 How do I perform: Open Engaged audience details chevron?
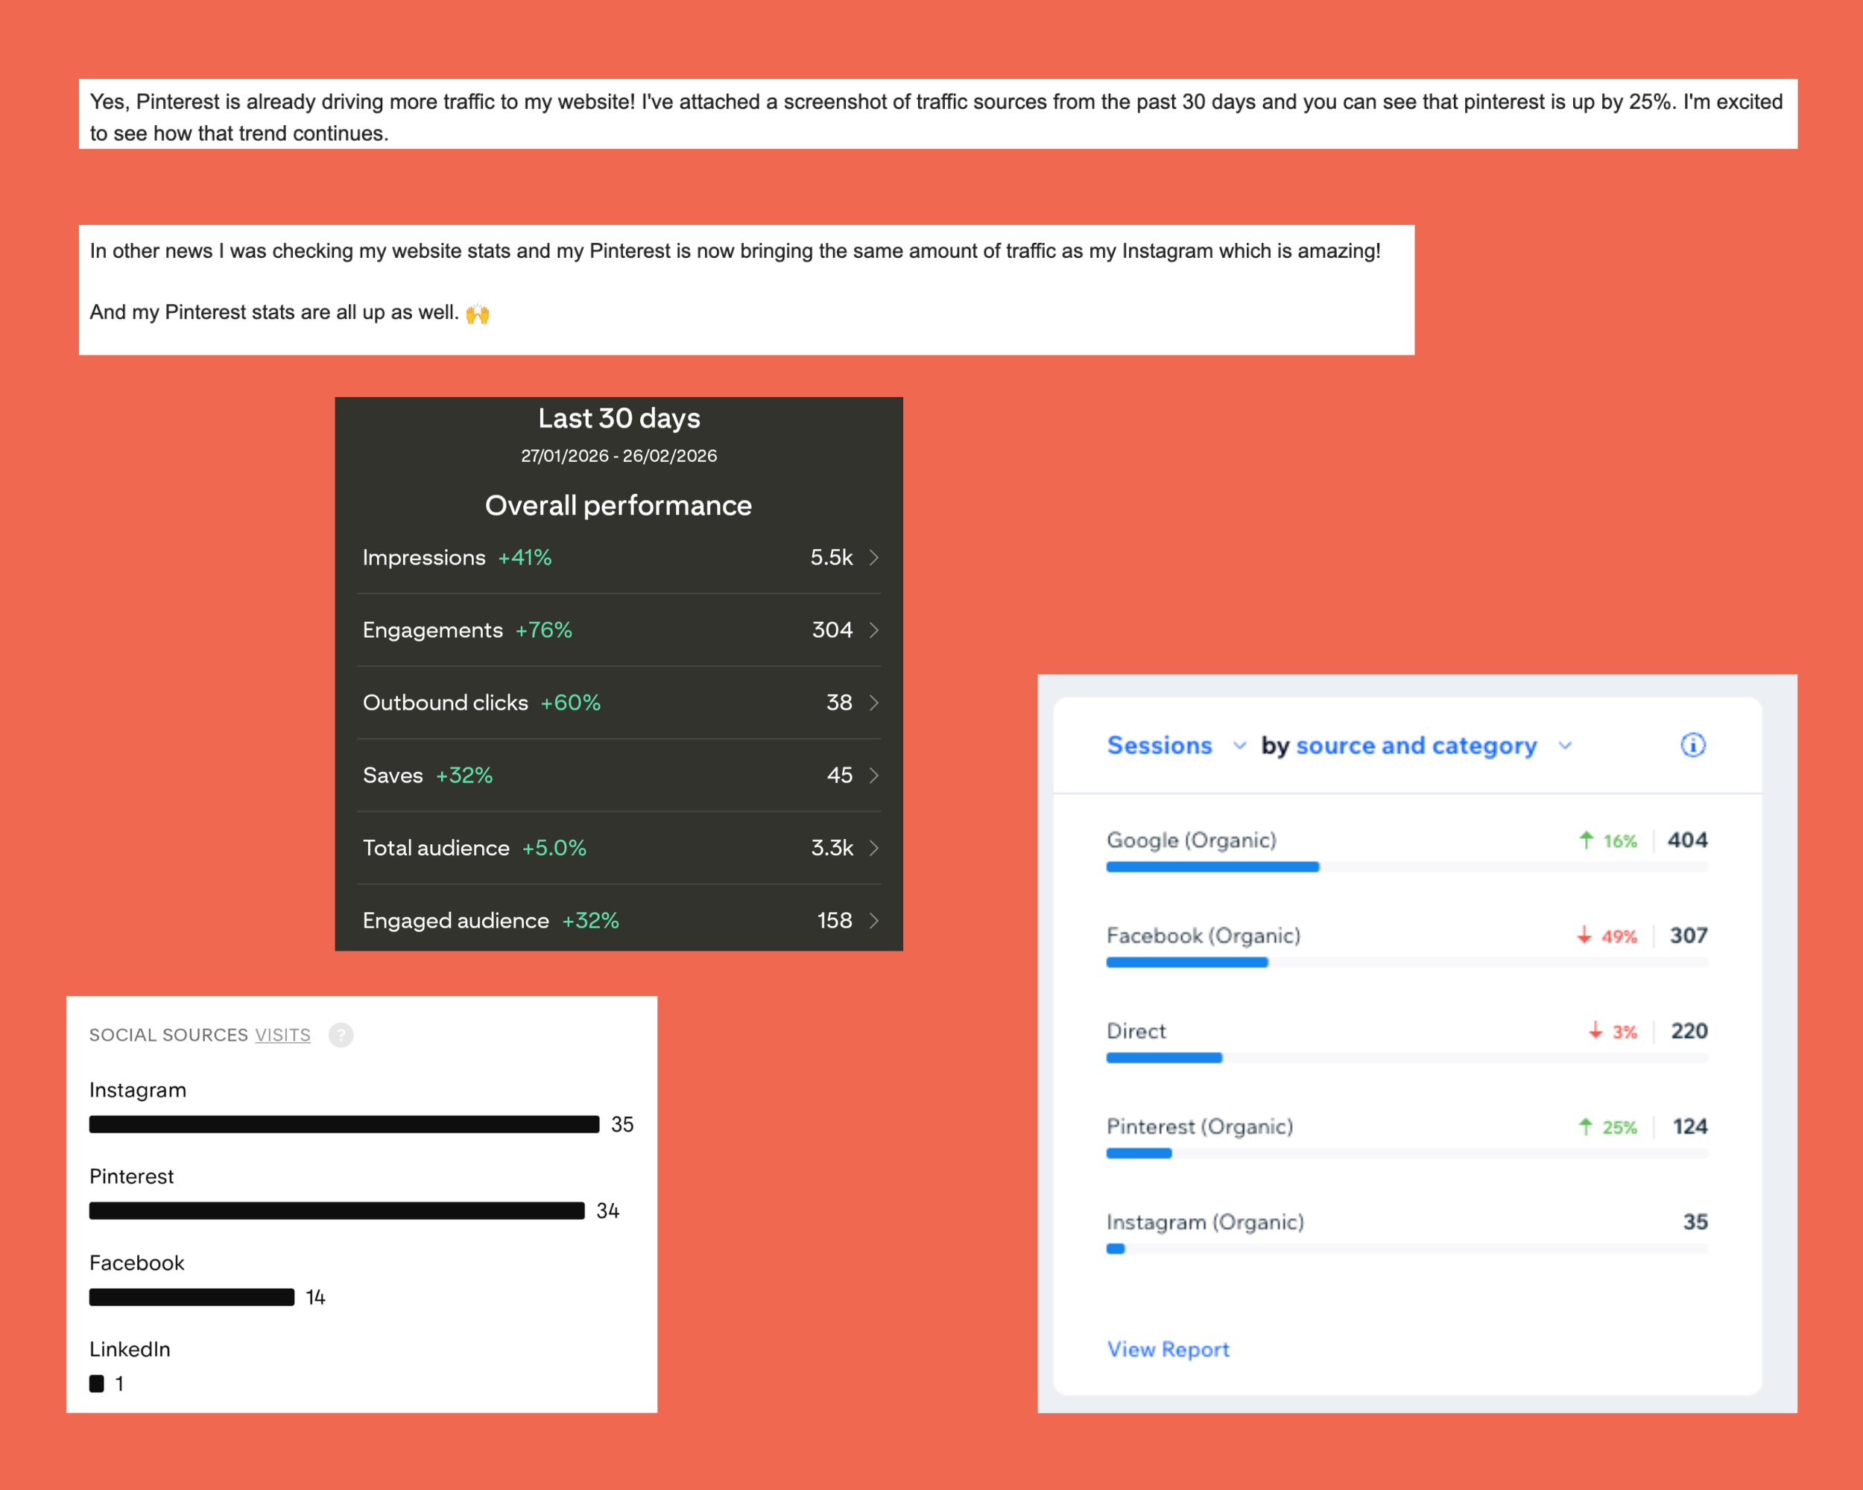click(874, 920)
